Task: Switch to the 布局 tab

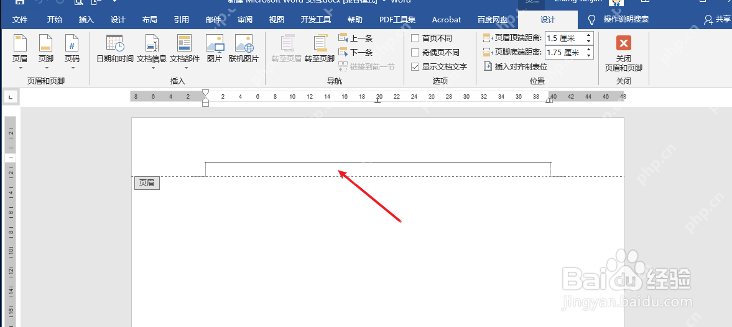Action: pyautogui.click(x=150, y=20)
